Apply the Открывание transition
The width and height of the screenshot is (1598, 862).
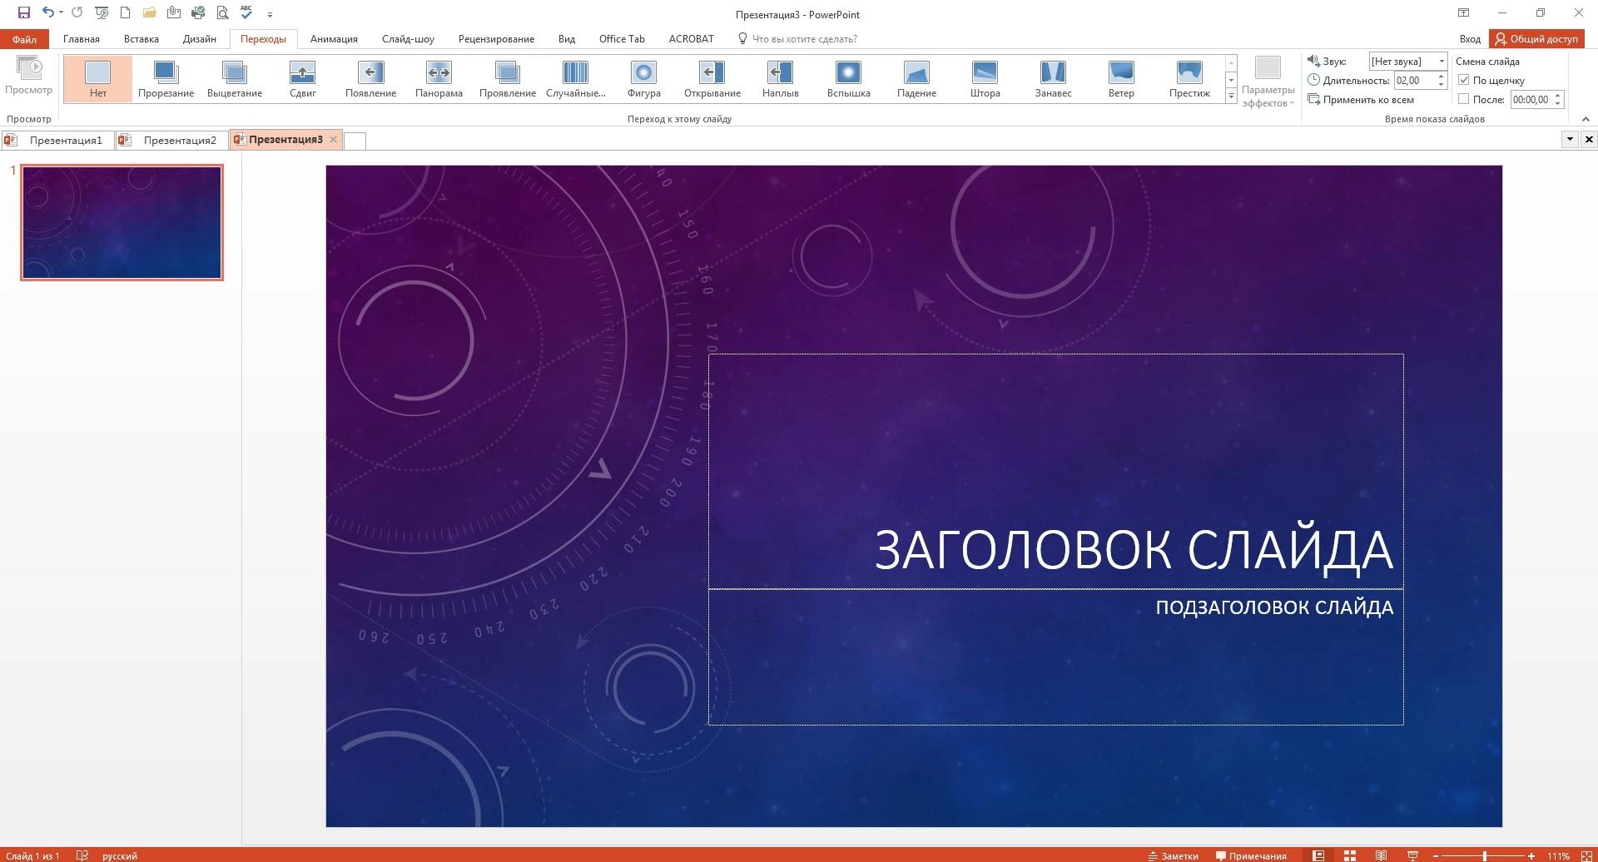712,79
